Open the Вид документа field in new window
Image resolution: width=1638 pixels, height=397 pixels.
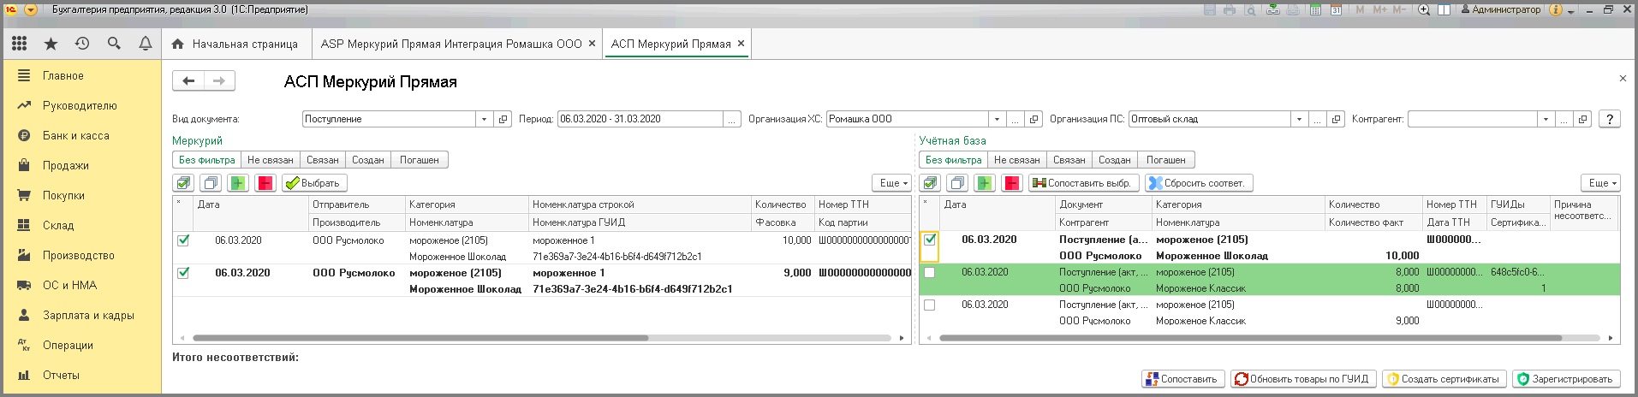[503, 119]
